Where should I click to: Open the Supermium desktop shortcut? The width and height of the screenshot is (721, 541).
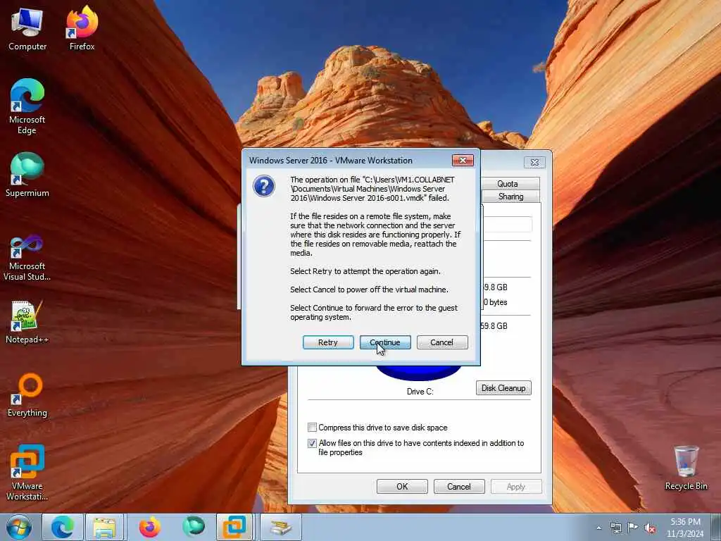(27, 175)
